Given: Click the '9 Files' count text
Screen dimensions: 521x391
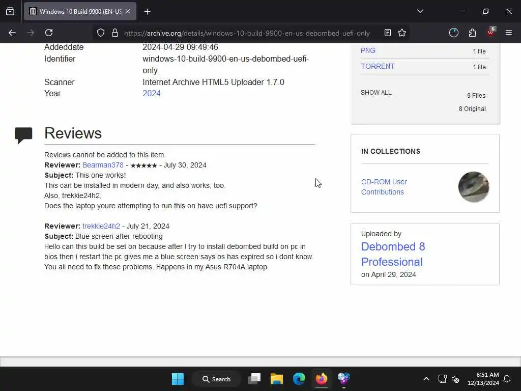Looking at the screenshot, I should [x=476, y=96].
